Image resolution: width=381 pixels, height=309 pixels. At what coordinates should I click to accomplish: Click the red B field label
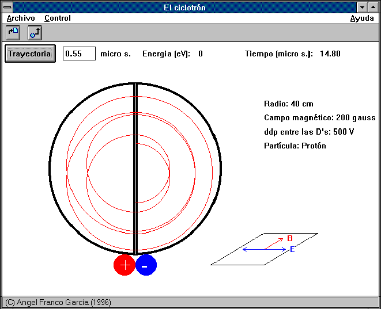click(x=289, y=238)
